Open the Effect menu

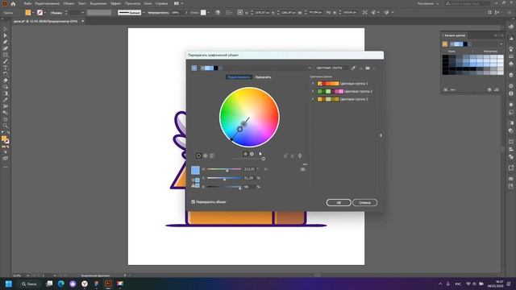(x=115, y=3)
